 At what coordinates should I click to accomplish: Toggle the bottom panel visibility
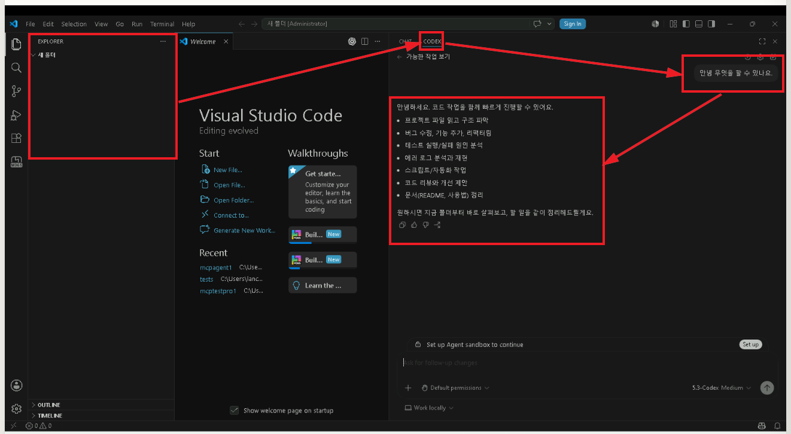pos(698,24)
